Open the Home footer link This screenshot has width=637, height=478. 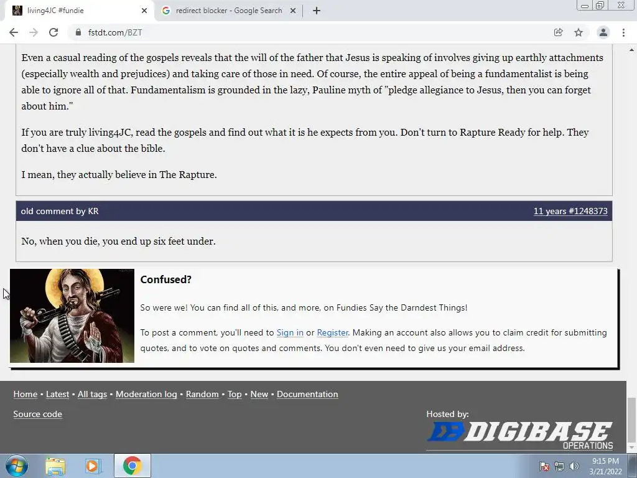[25, 394]
